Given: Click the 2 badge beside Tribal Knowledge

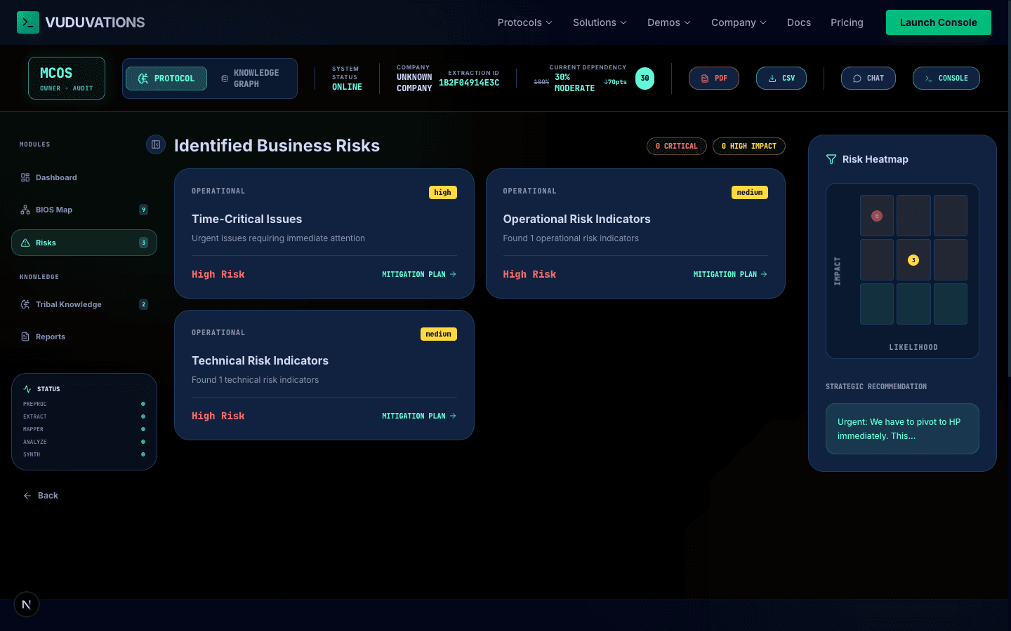Looking at the screenshot, I should (143, 304).
